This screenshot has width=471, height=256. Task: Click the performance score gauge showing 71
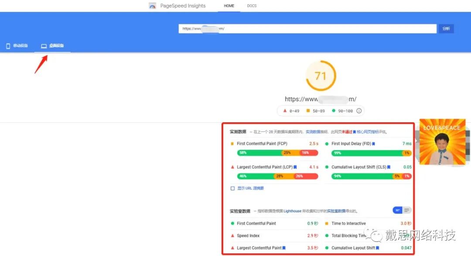[321, 76]
